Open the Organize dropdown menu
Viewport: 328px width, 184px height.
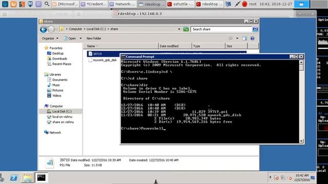click(x=50, y=38)
